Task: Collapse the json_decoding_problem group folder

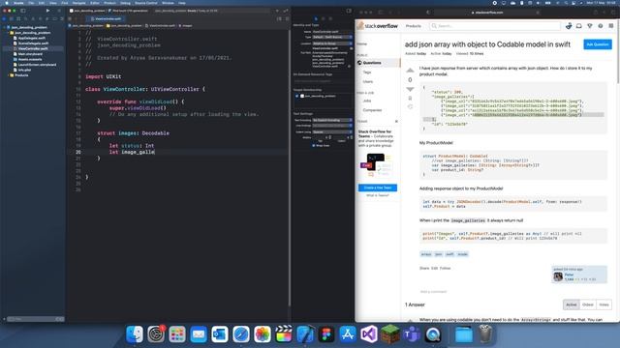Action: [x=8, y=33]
